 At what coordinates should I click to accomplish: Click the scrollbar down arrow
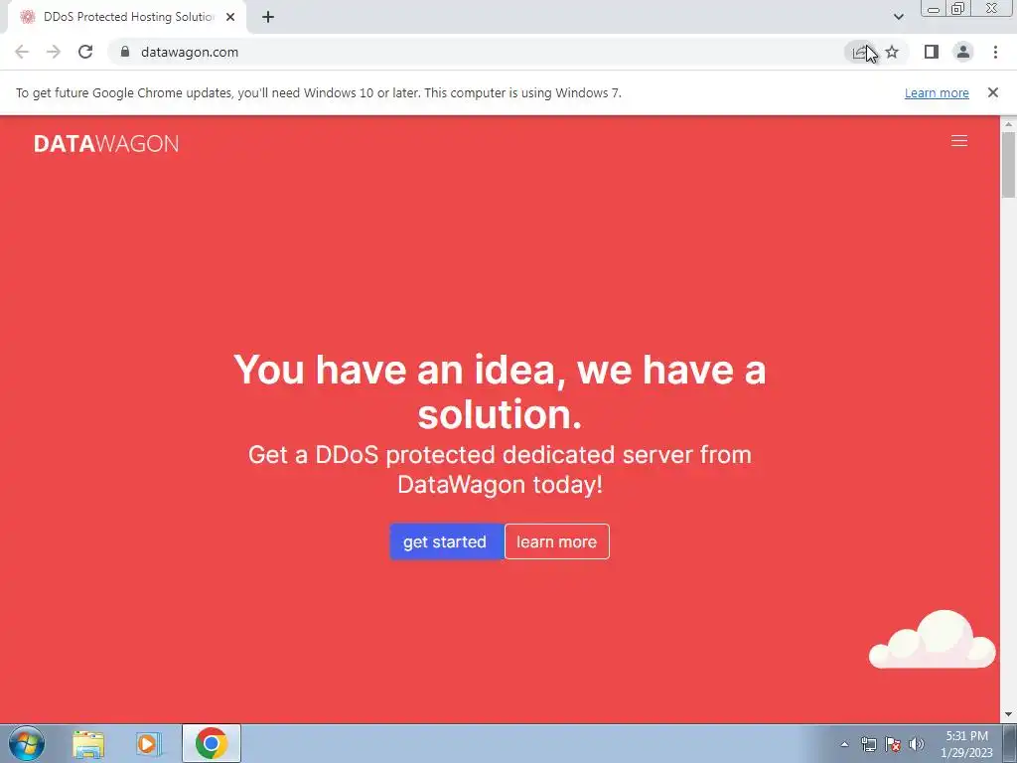1008,714
